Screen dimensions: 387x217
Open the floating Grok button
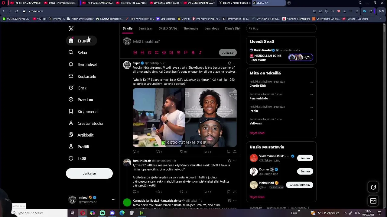tap(373, 187)
